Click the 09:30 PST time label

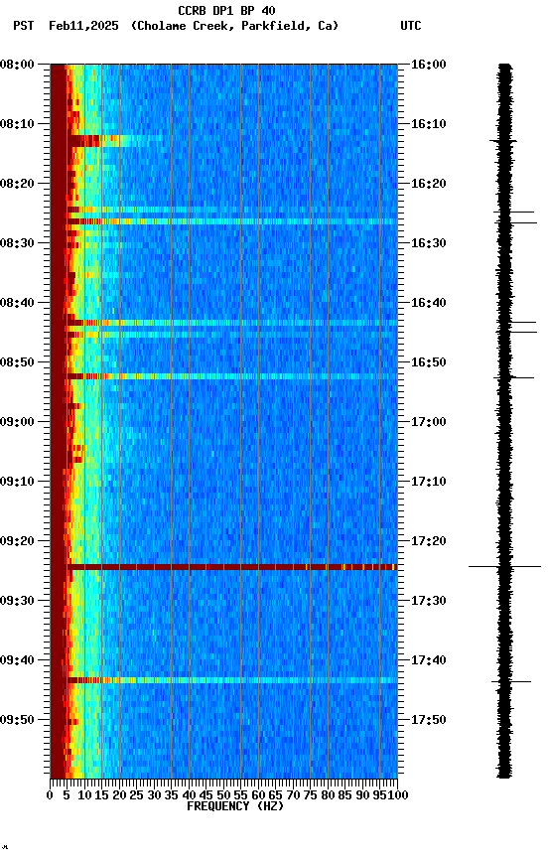point(17,602)
